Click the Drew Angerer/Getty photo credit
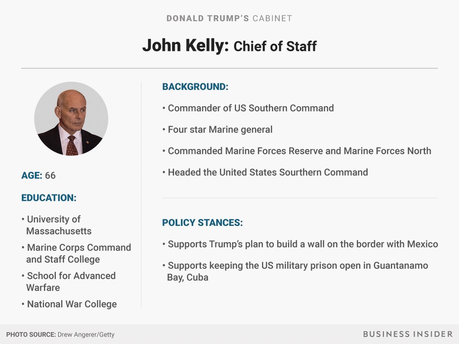This screenshot has height=344, width=459. click(x=86, y=335)
